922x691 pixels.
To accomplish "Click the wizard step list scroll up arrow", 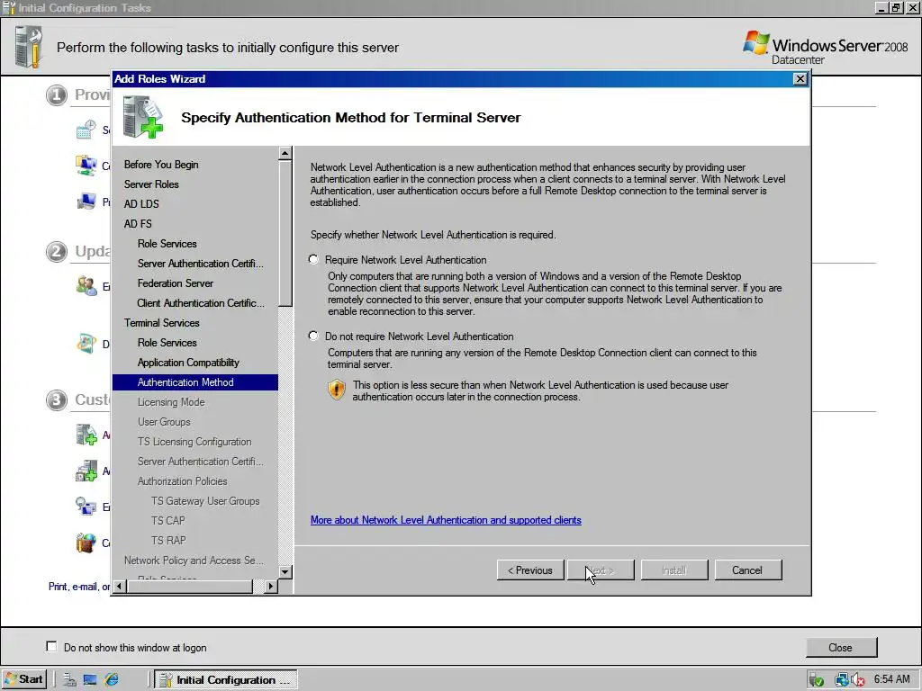I will tap(285, 153).
